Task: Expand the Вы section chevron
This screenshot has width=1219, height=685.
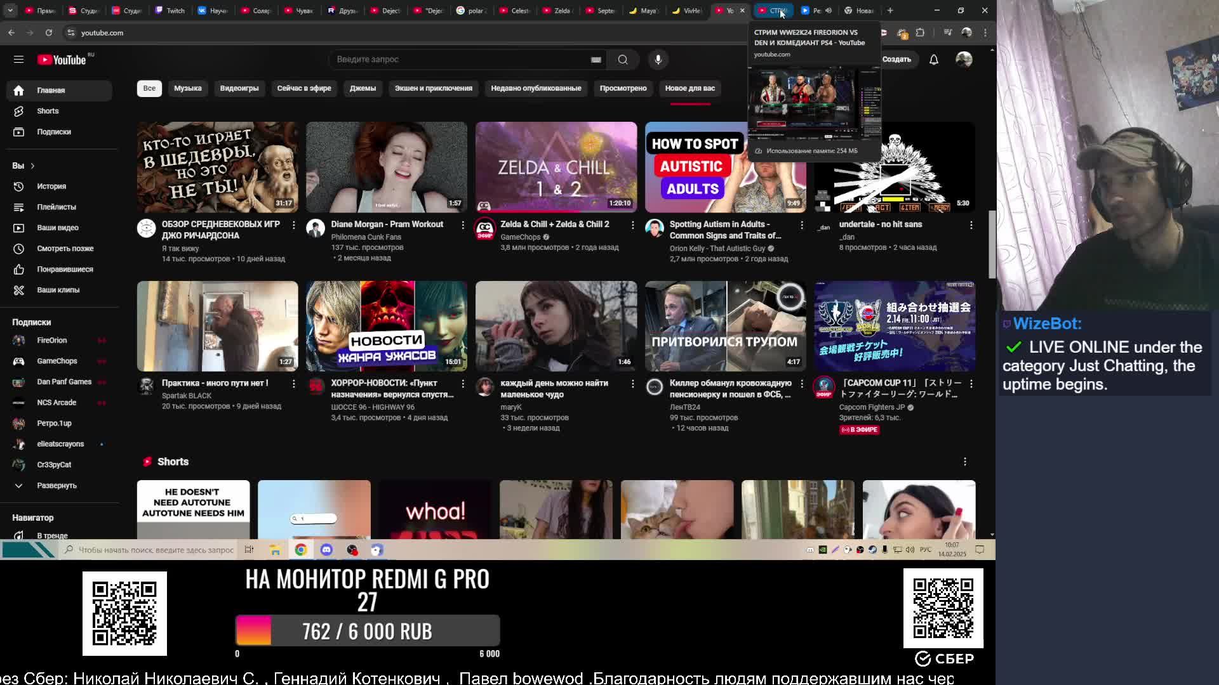Action: point(32,166)
